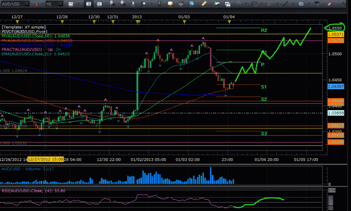Click the note-with-pencil icon

(x=170, y=3)
